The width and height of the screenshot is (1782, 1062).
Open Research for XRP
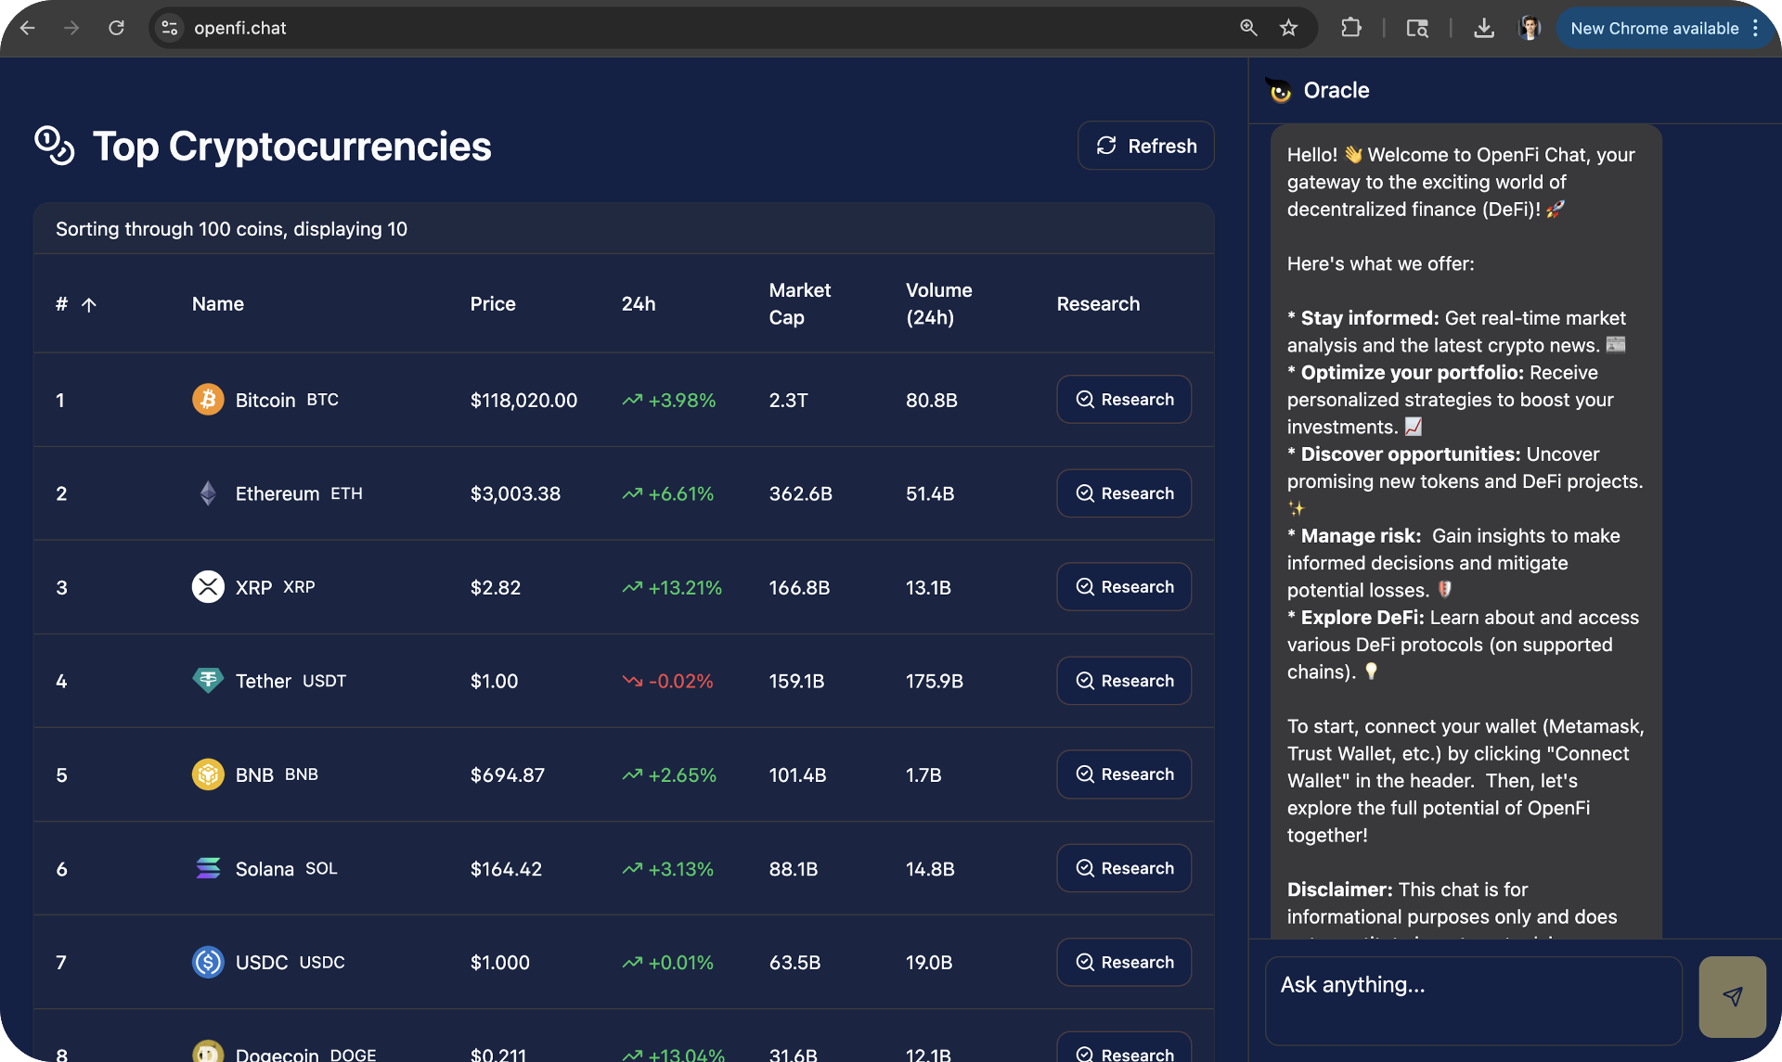click(x=1123, y=586)
